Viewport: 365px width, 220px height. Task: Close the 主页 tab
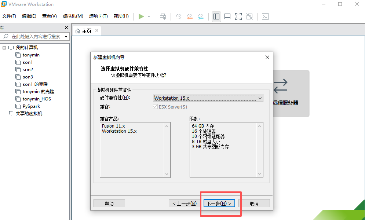tap(97, 30)
